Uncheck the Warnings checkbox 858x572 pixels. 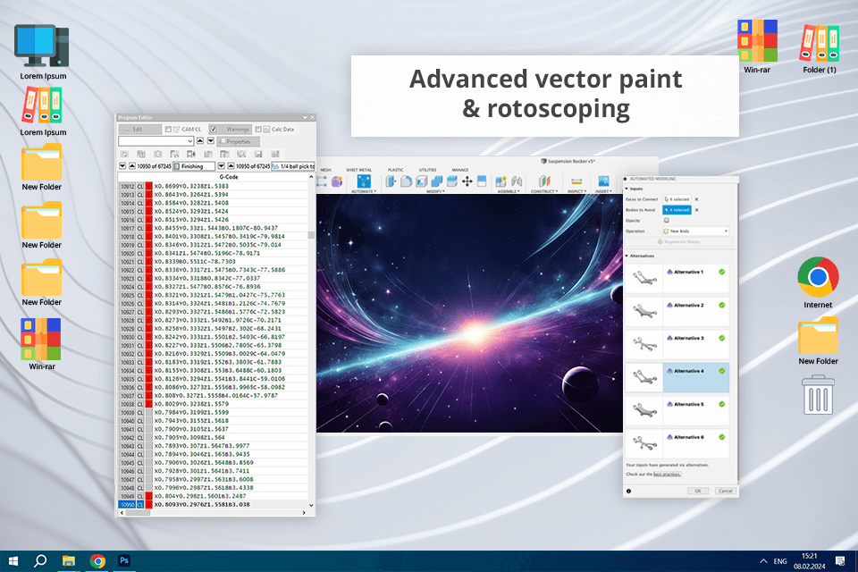[x=214, y=130]
